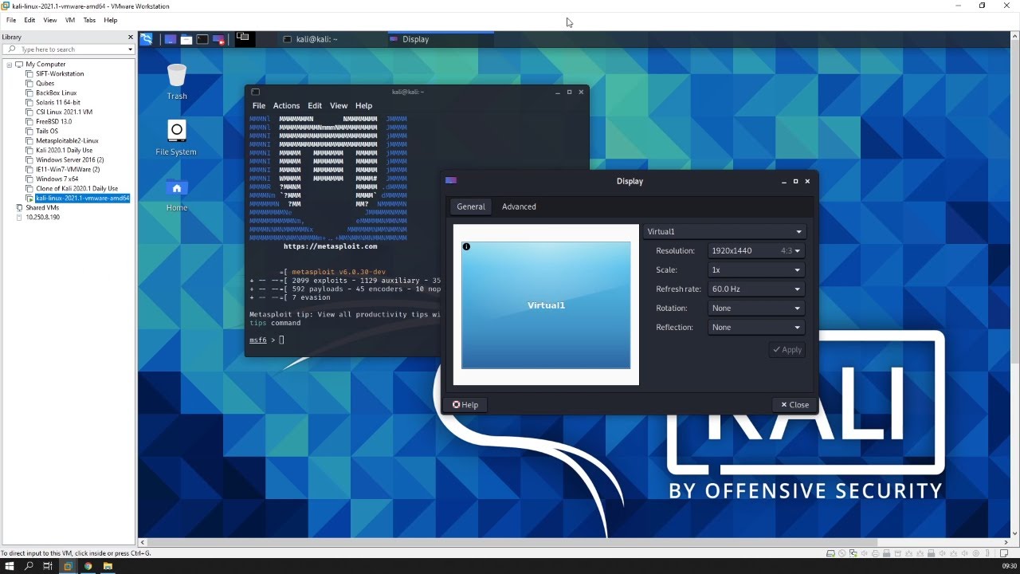Click the Virtual1 monitor preview
This screenshot has height=574, width=1020.
pyautogui.click(x=546, y=305)
